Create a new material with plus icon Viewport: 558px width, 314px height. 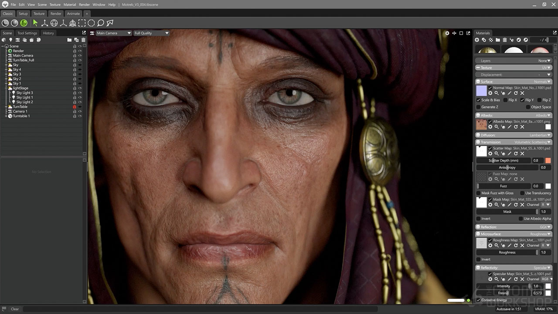pos(477,40)
